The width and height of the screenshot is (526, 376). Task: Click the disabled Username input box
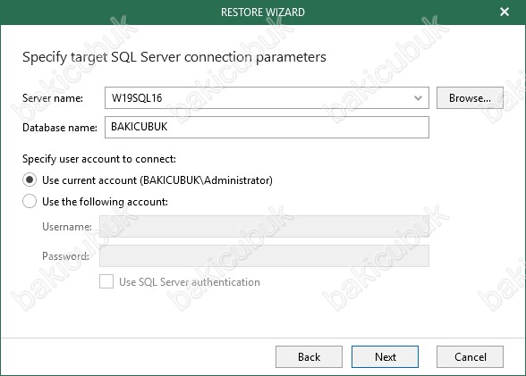(264, 226)
